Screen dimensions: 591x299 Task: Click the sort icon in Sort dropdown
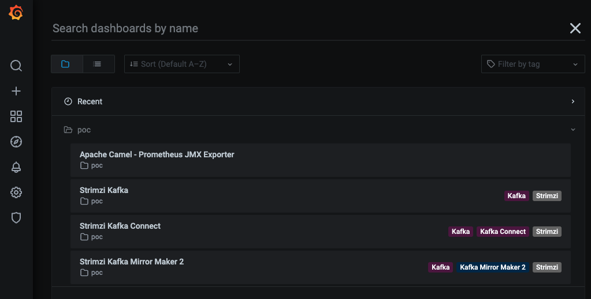[134, 64]
